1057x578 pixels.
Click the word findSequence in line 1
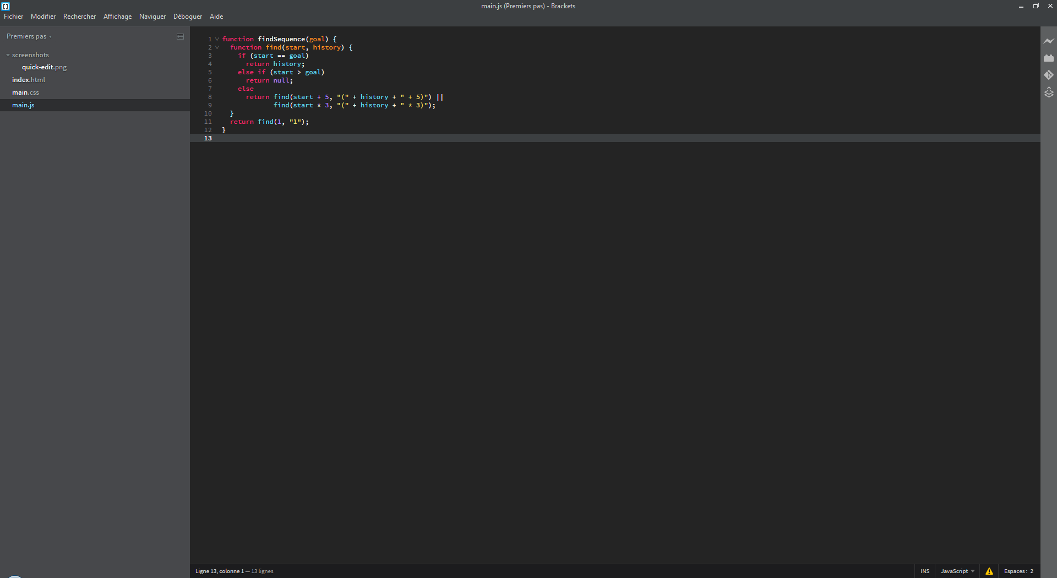point(281,39)
